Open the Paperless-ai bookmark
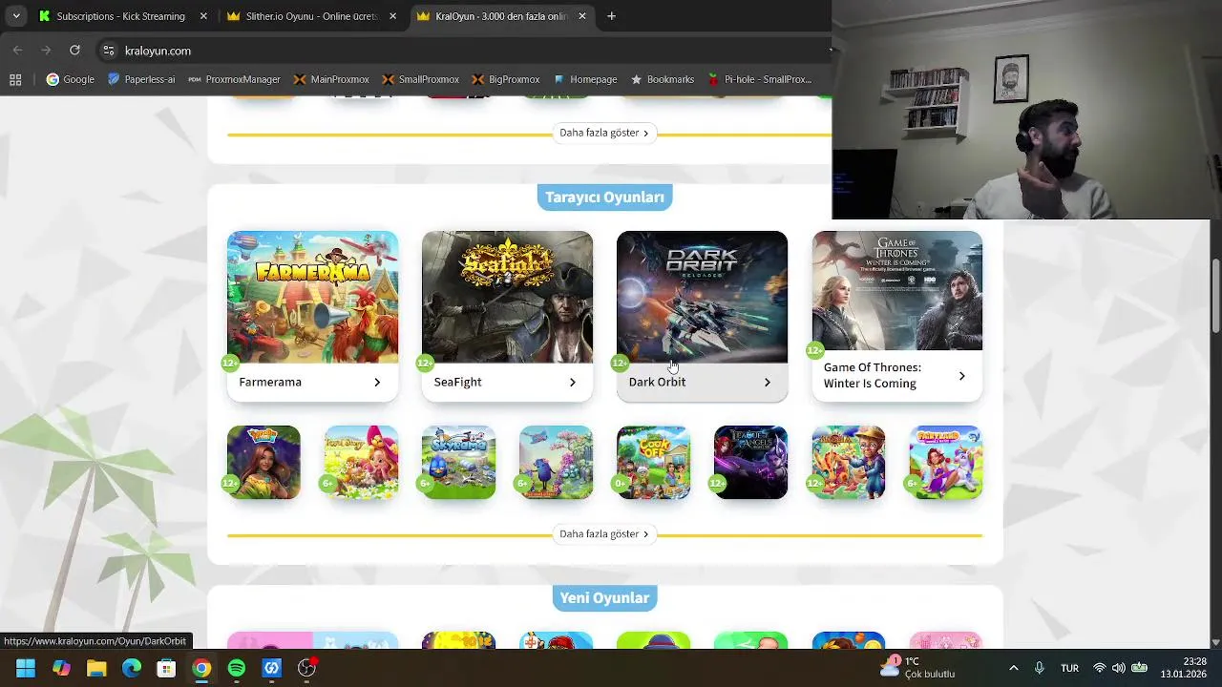This screenshot has width=1222, height=687. [x=141, y=79]
